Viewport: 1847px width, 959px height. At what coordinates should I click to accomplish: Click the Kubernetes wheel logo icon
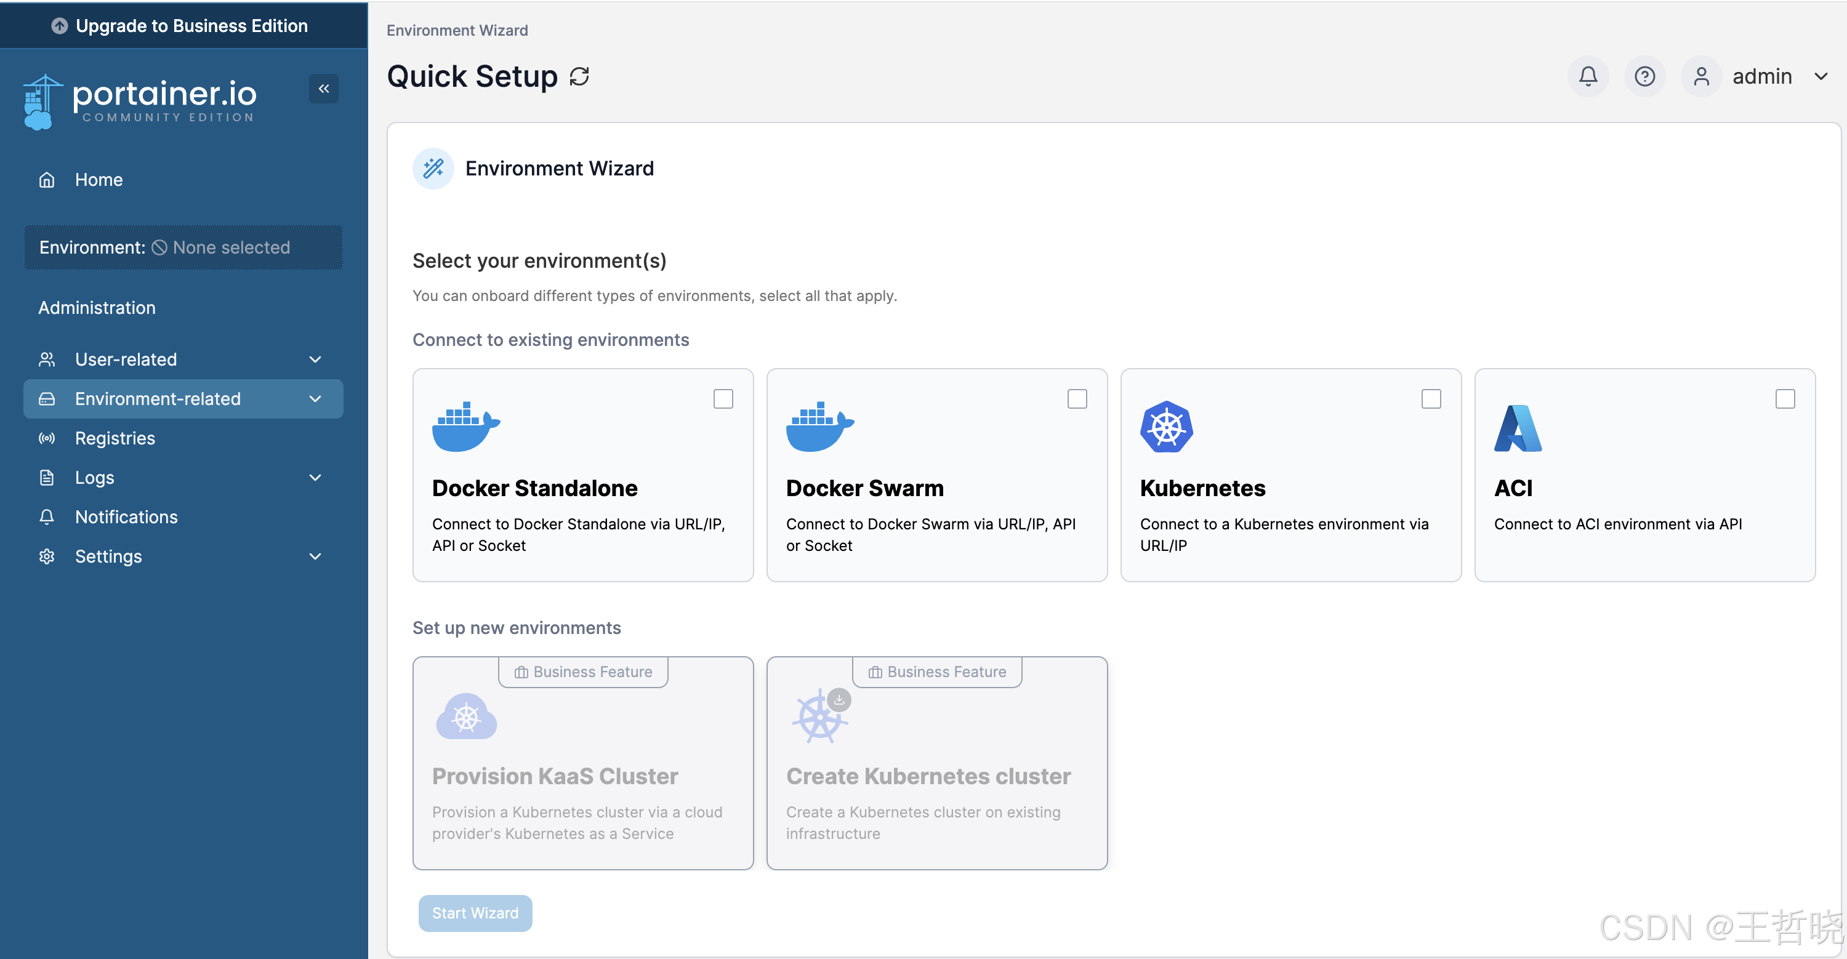pyautogui.click(x=1167, y=427)
